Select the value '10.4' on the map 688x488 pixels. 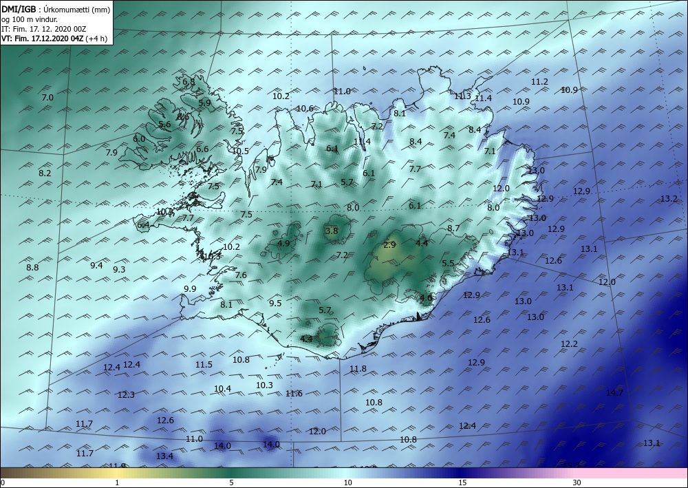click(222, 388)
